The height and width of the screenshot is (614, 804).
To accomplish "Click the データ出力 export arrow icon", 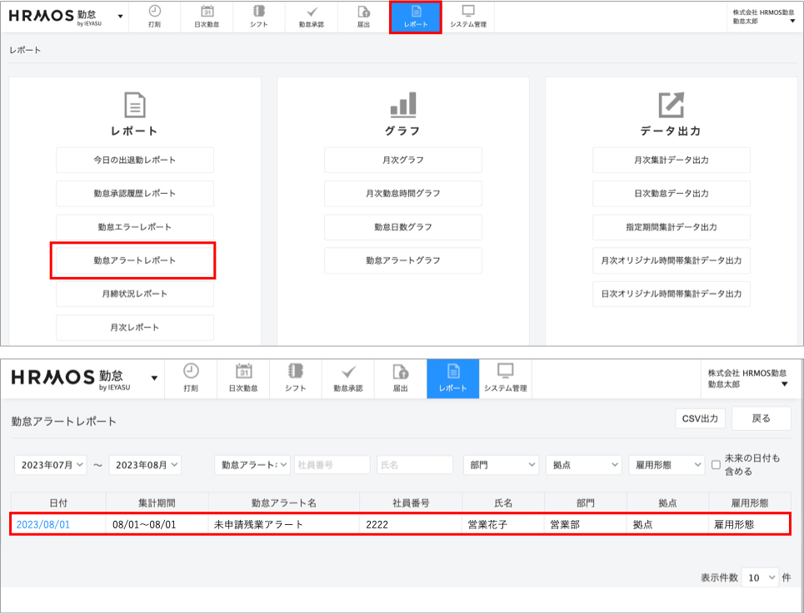I will click(x=670, y=105).
